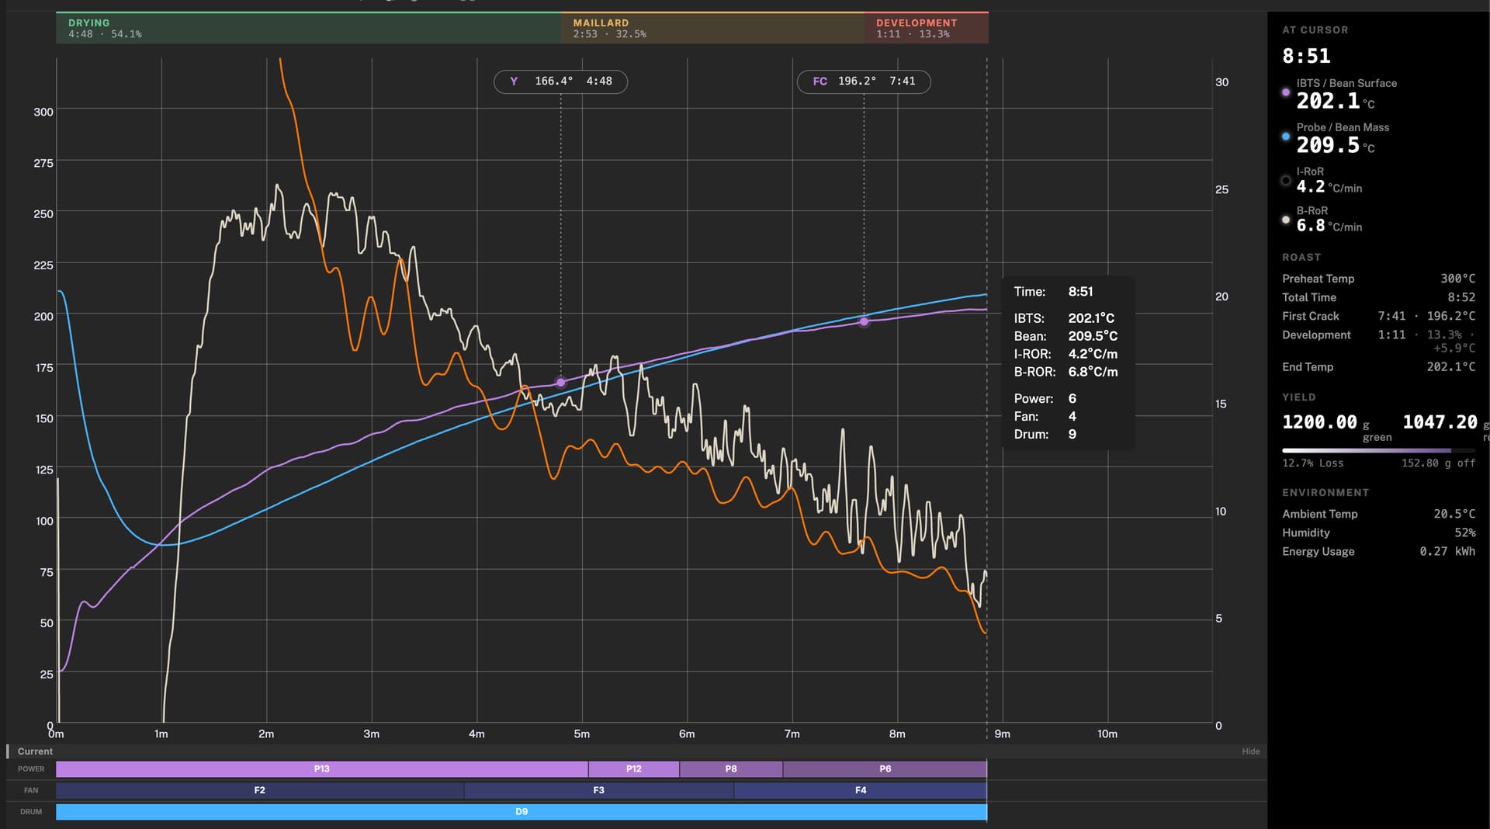
Task: Toggle the I-RoR curve visibility circle
Action: point(1286,181)
